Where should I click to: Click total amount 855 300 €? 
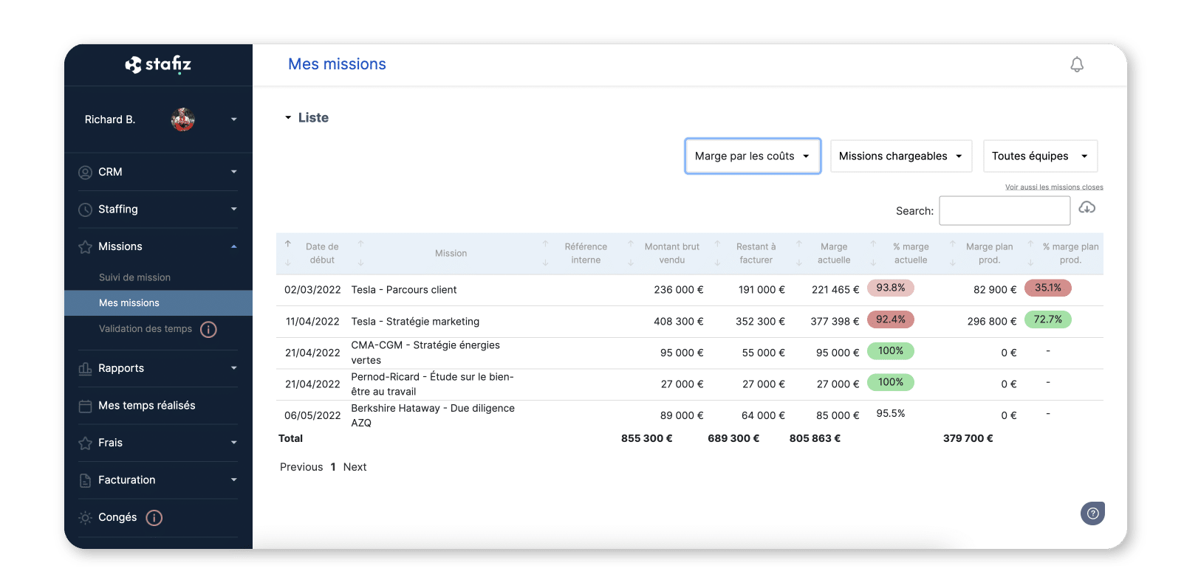[647, 438]
